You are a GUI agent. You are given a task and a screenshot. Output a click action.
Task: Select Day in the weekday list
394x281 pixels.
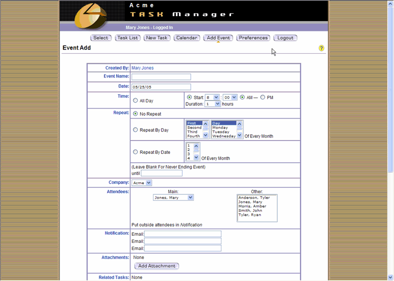pos(224,123)
